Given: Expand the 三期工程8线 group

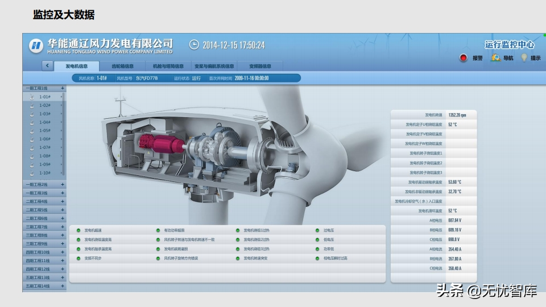Looking at the screenshot, I should click(63, 235).
